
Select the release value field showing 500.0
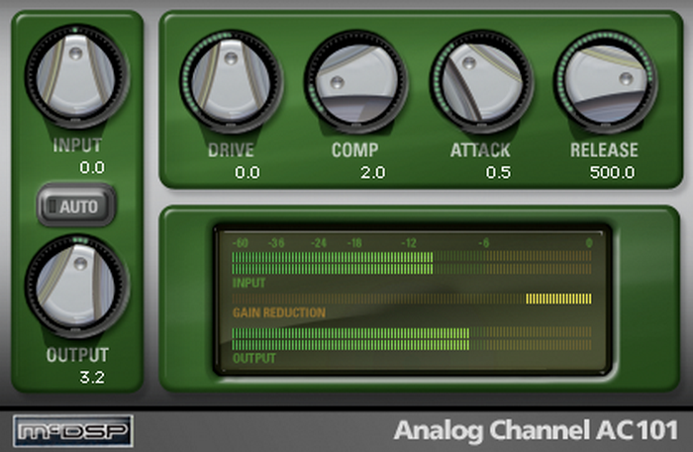(x=612, y=172)
